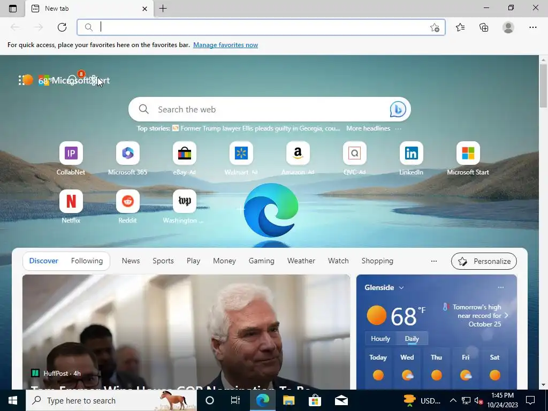Open Task View on the taskbar
The width and height of the screenshot is (548, 411).
pos(235,400)
